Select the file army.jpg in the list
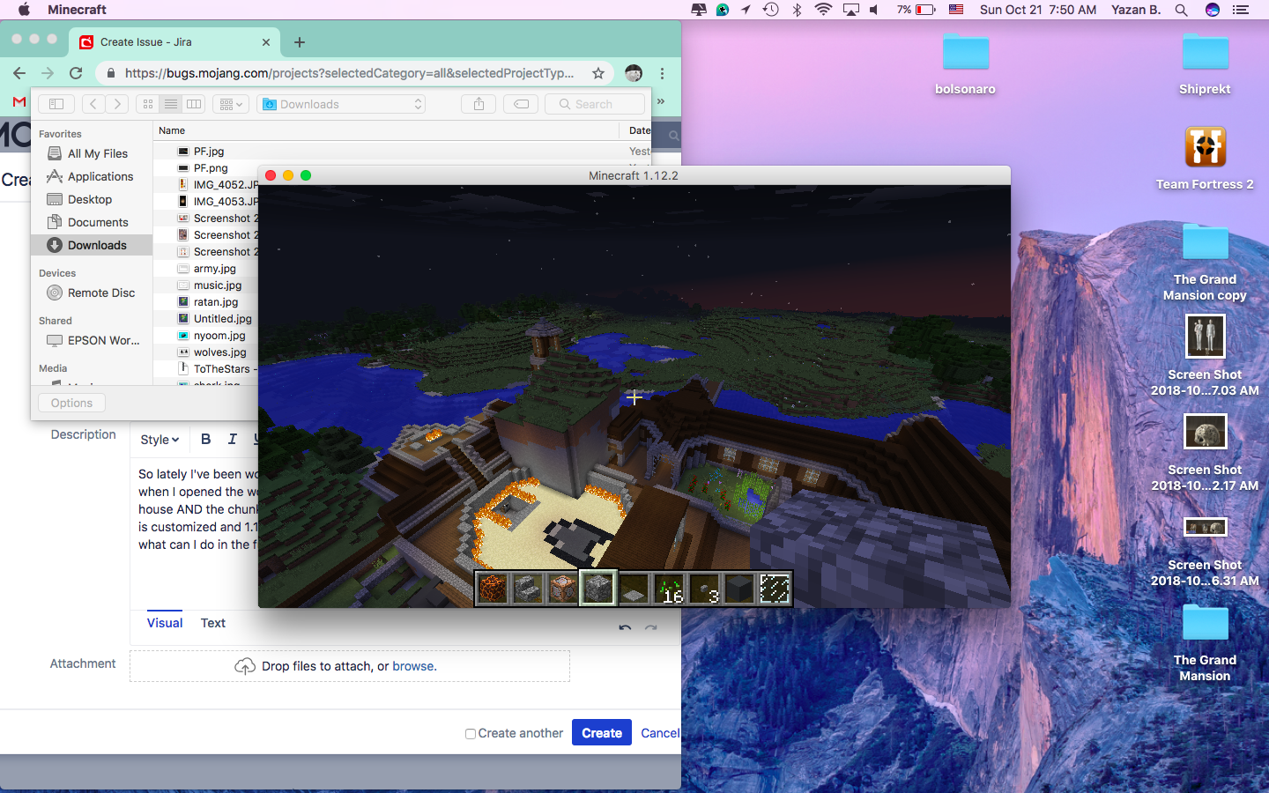1269x793 pixels. pyautogui.click(x=216, y=269)
